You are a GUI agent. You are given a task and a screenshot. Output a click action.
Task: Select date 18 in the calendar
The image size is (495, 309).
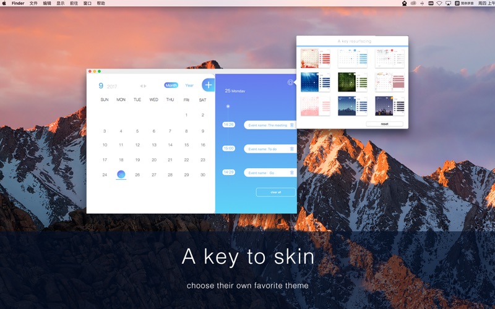pyautogui.click(x=121, y=160)
